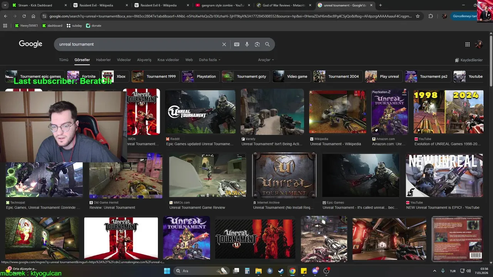Open the Google apps grid

coord(468,44)
